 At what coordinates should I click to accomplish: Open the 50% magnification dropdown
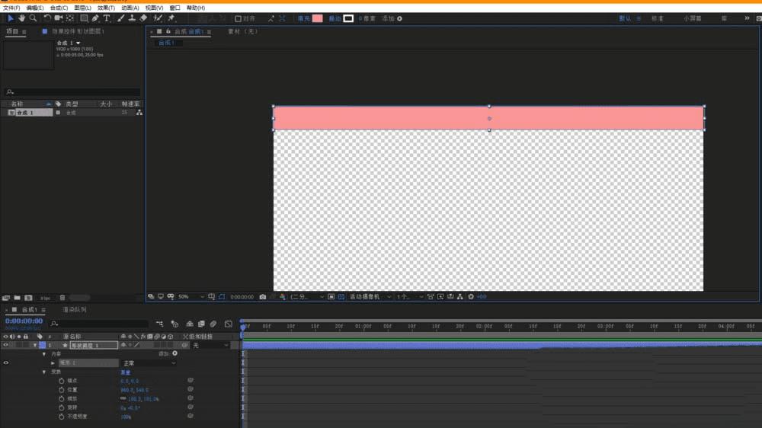191,296
